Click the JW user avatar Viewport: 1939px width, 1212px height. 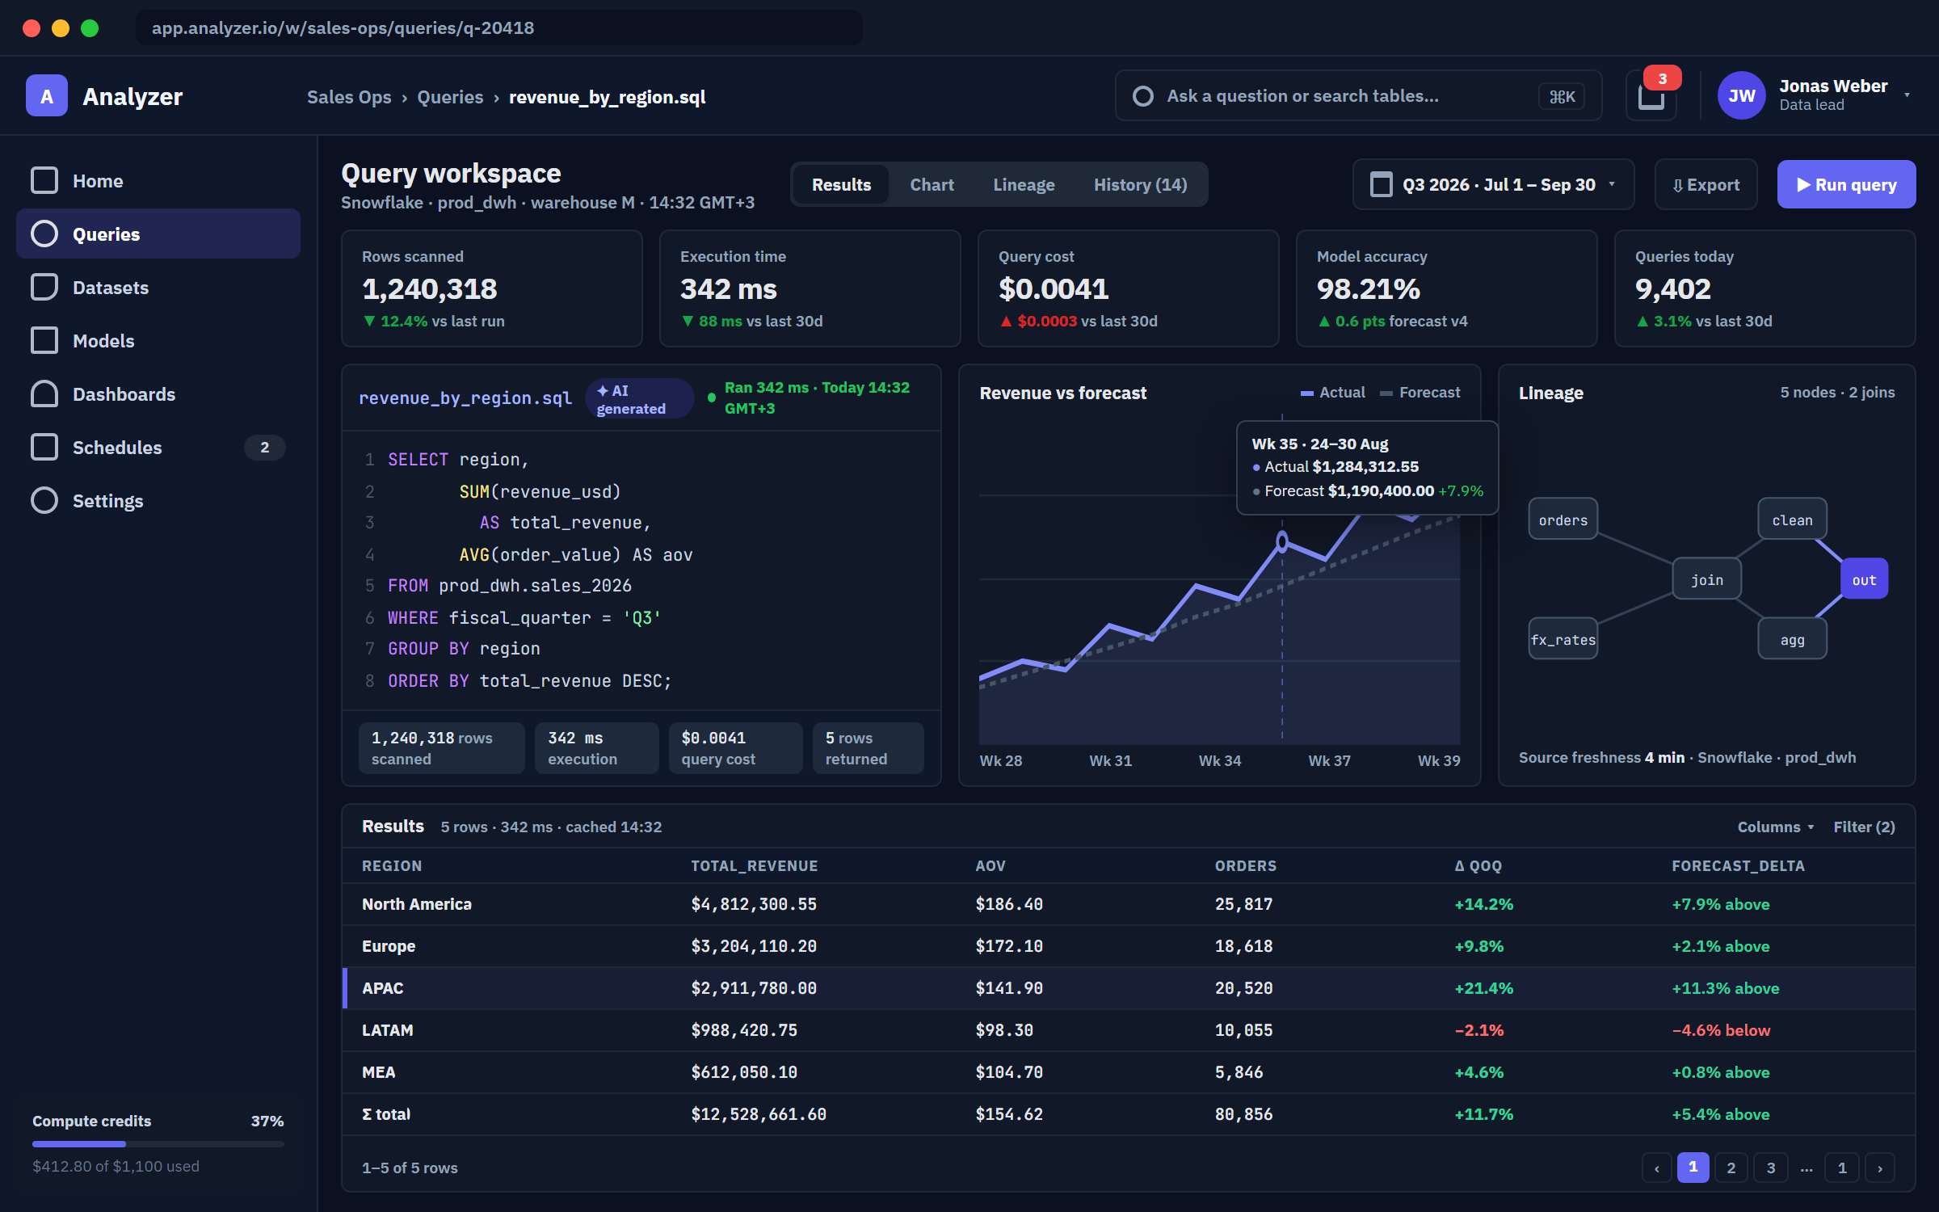point(1741,95)
